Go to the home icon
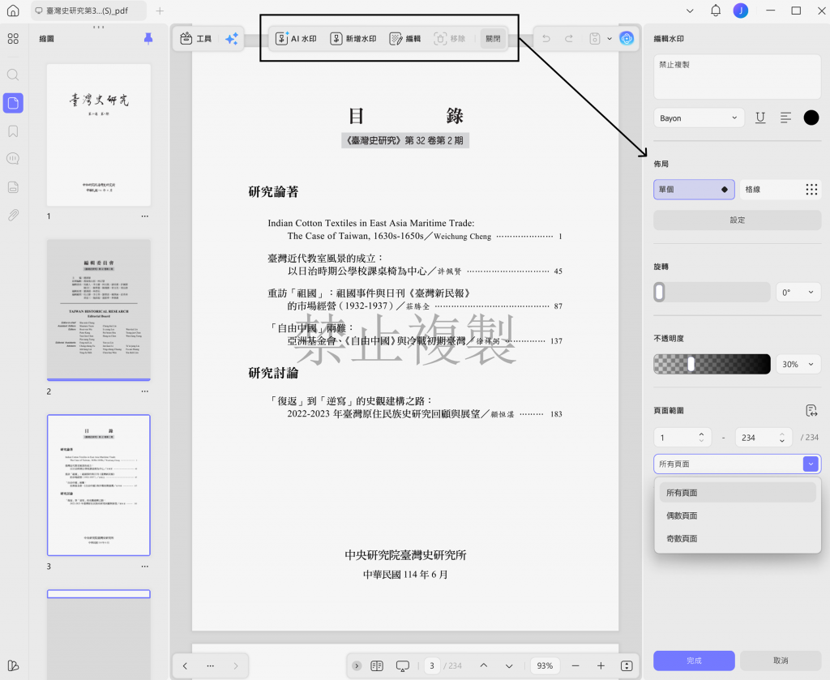Viewport: 830px width, 680px height. click(13, 11)
